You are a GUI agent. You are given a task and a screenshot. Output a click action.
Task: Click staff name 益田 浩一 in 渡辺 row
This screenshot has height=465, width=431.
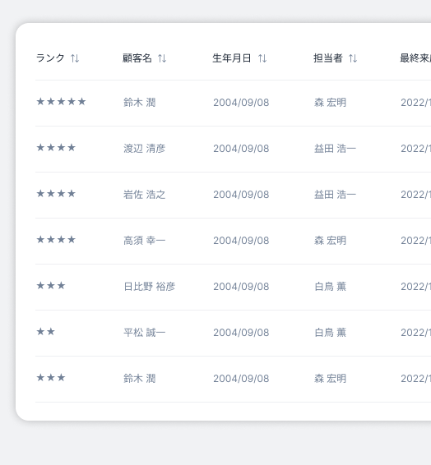335,149
